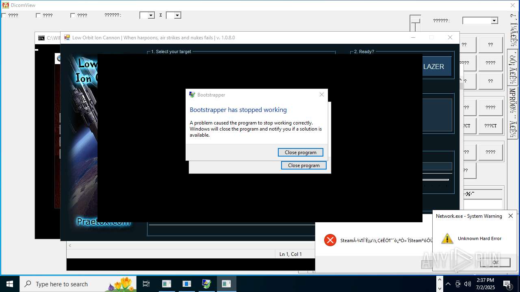Screen dimensions: 520x292
Task: Close the front Bootstrapper error dialog
Action: point(322,94)
